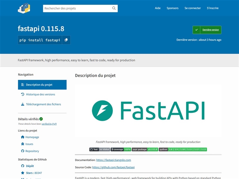This screenshot has width=239, height=179.
Task: Click the coverage 100% badge
Action: (121, 150)
